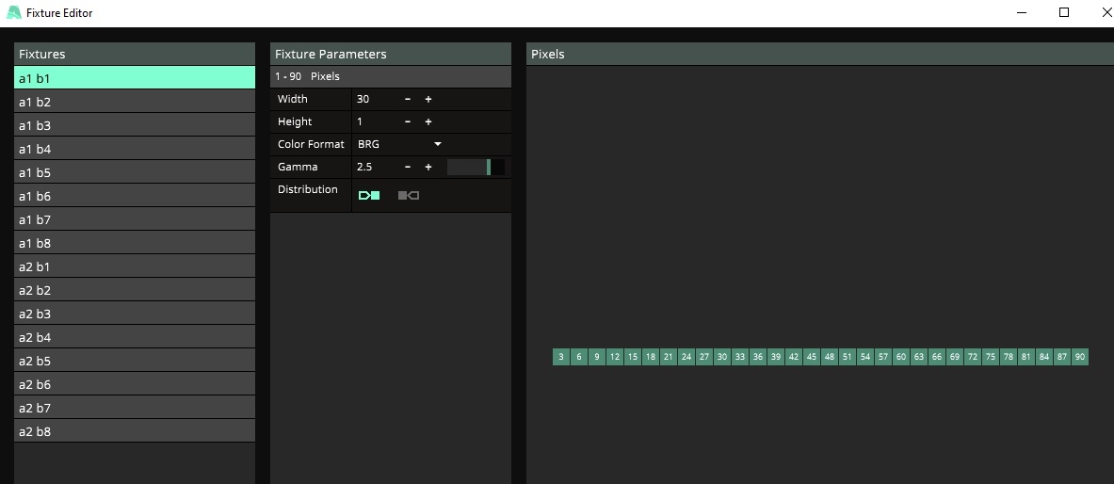Screen dimensions: 1114x484
Task: Minimize the Fixture Editor window
Action: point(1022,13)
